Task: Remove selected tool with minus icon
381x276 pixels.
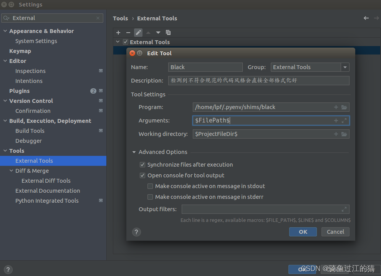Action: pyautogui.click(x=128, y=33)
